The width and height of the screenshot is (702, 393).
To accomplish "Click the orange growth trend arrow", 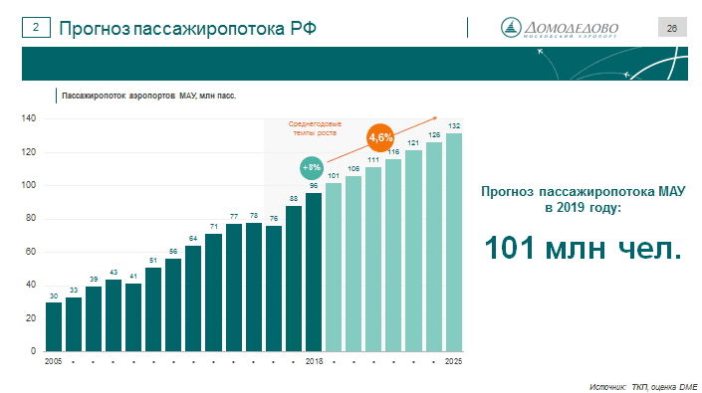I will tap(382, 139).
